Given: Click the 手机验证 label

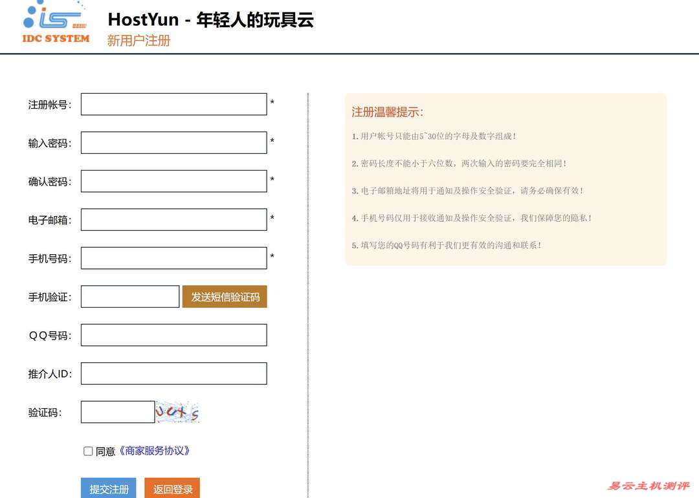Looking at the screenshot, I should [49, 297].
